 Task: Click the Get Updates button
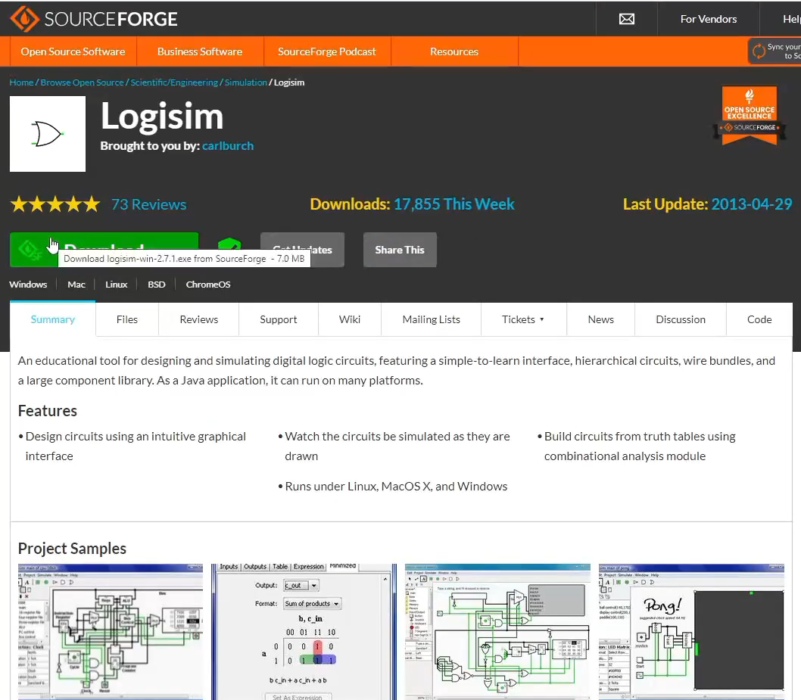302,250
